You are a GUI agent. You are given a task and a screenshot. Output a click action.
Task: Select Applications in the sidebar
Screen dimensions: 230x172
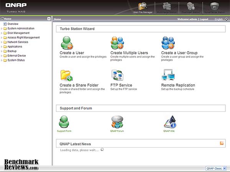15,47
